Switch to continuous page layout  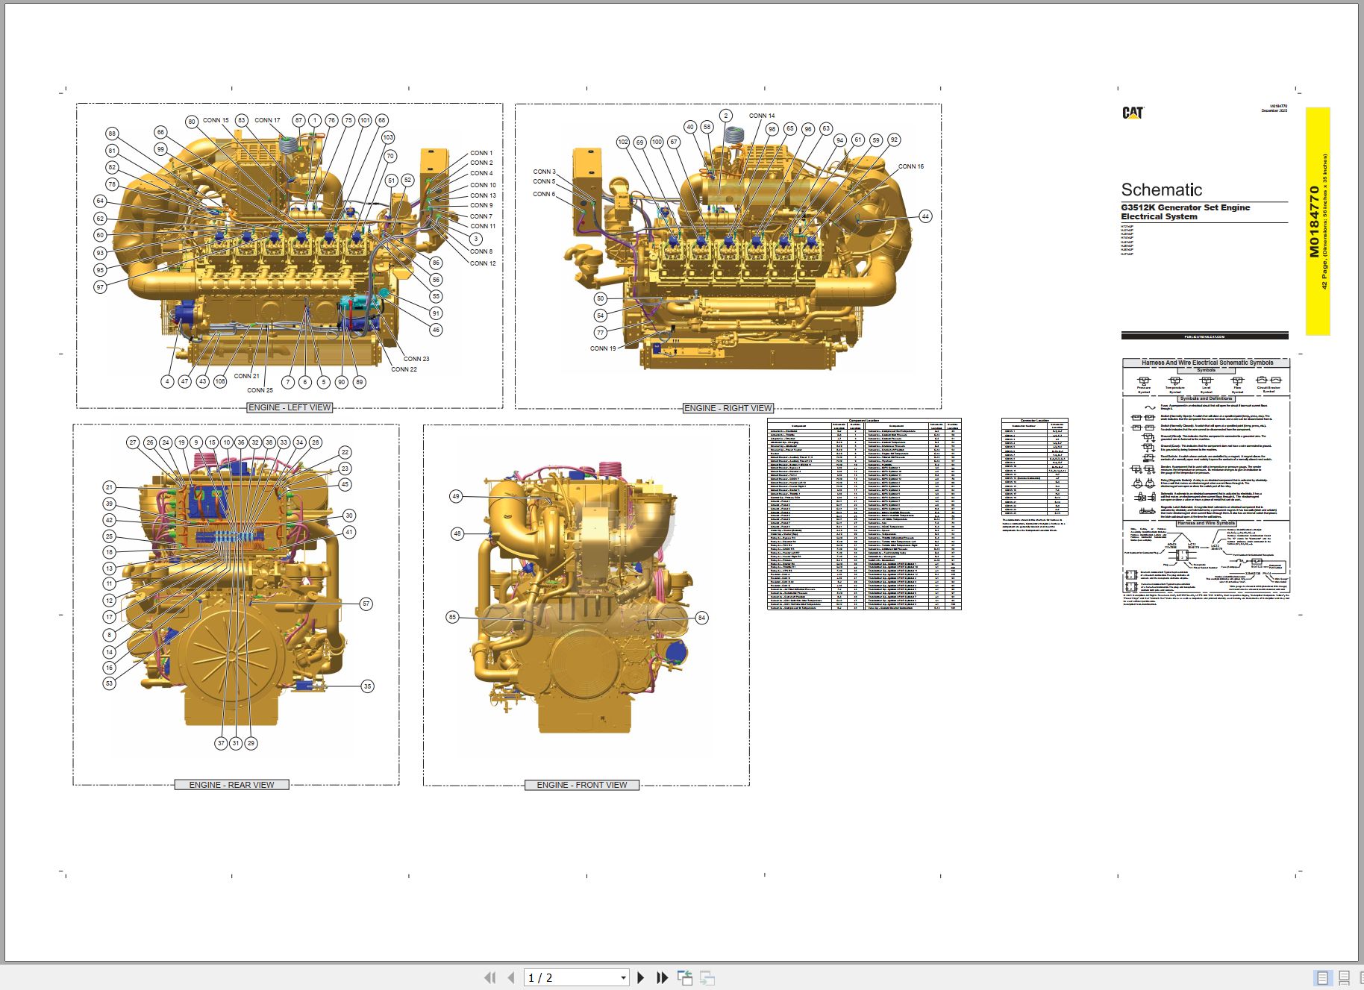(x=1344, y=977)
